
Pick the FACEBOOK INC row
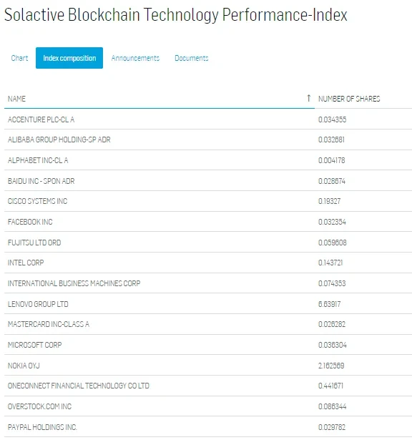tap(208, 222)
